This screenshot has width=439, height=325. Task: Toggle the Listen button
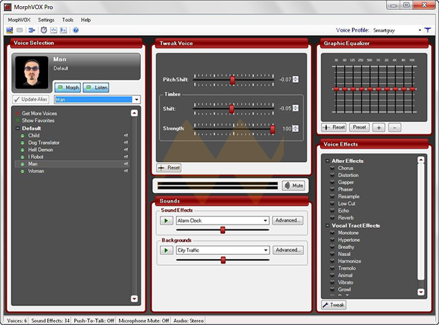(96, 88)
